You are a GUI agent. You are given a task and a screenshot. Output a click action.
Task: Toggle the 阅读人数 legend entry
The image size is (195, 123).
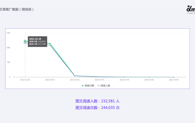pyautogui.click(x=104, y=86)
